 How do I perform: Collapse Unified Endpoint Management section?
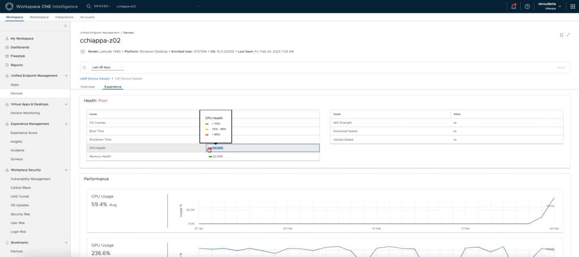click(x=66, y=76)
